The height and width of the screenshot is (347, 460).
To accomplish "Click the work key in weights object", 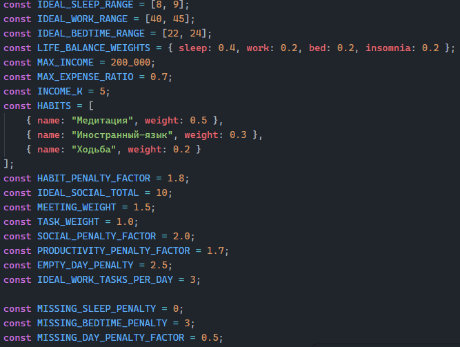I will pyautogui.click(x=258, y=48).
